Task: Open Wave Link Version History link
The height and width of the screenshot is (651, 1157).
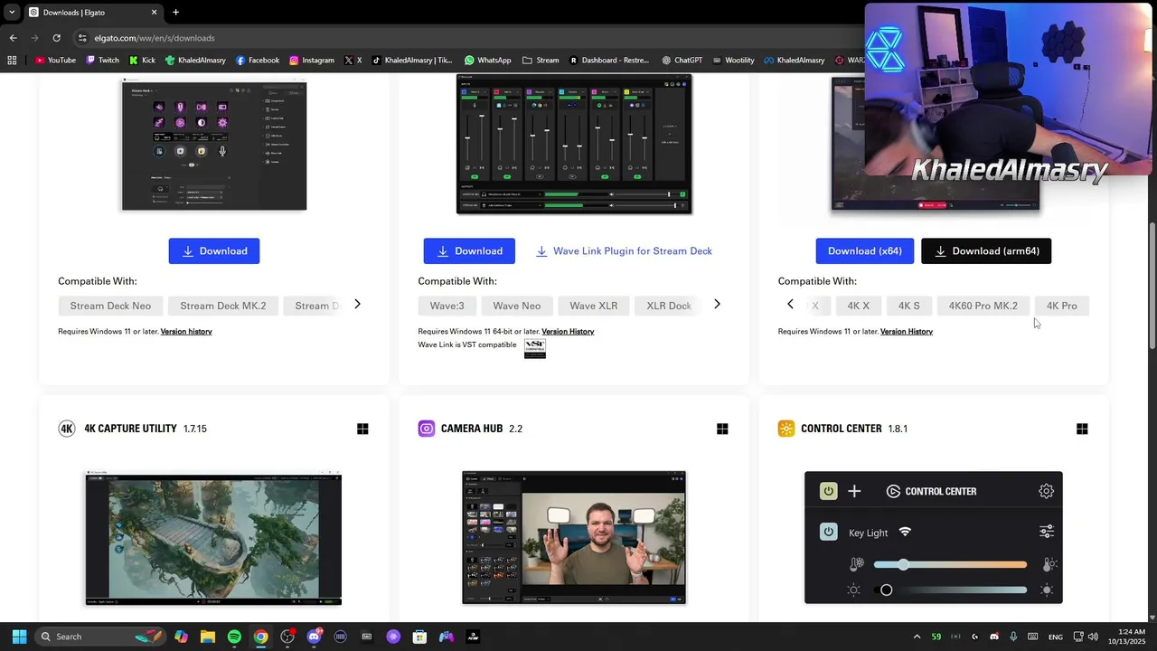Action: click(x=568, y=332)
